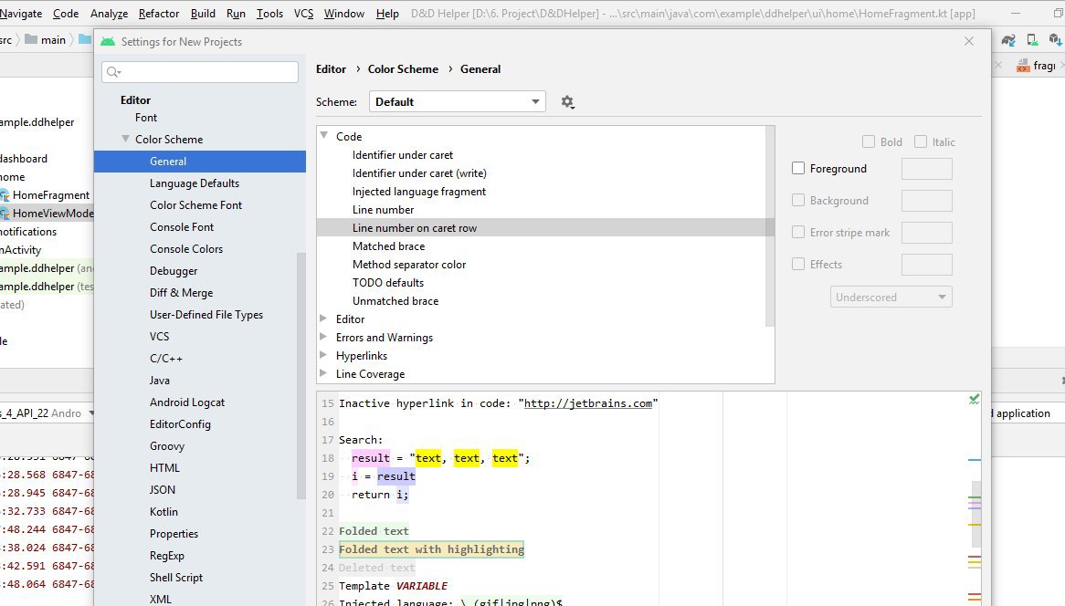Check the Effects checkbox
This screenshot has height=606, width=1065.
pos(798,264)
